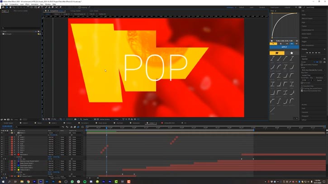Select the Puppet Pin tool
Image resolution: width=328 pixels, height=184 pixels.
click(x=61, y=7)
